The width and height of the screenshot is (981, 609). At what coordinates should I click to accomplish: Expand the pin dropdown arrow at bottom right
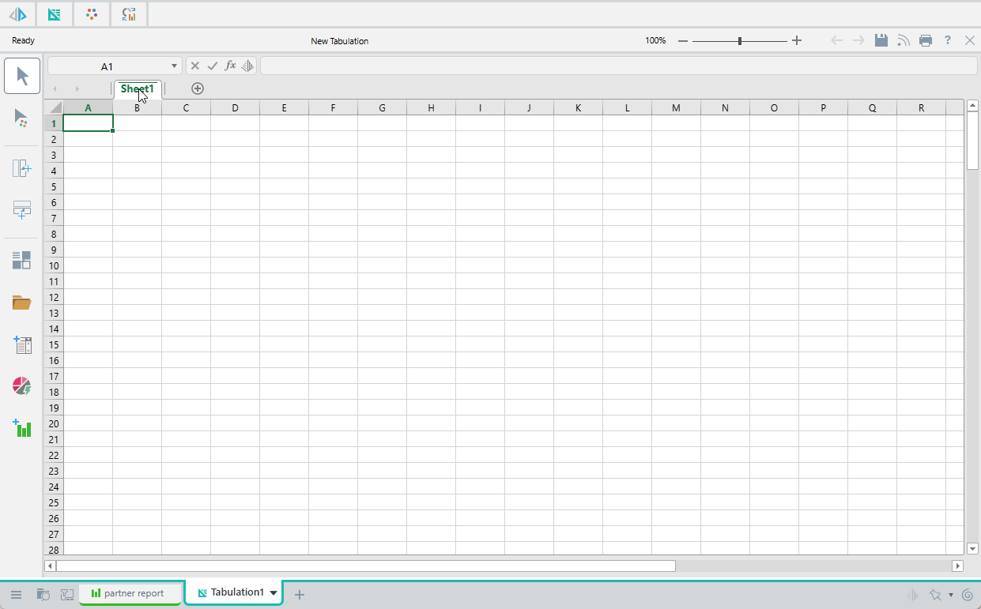(951, 595)
